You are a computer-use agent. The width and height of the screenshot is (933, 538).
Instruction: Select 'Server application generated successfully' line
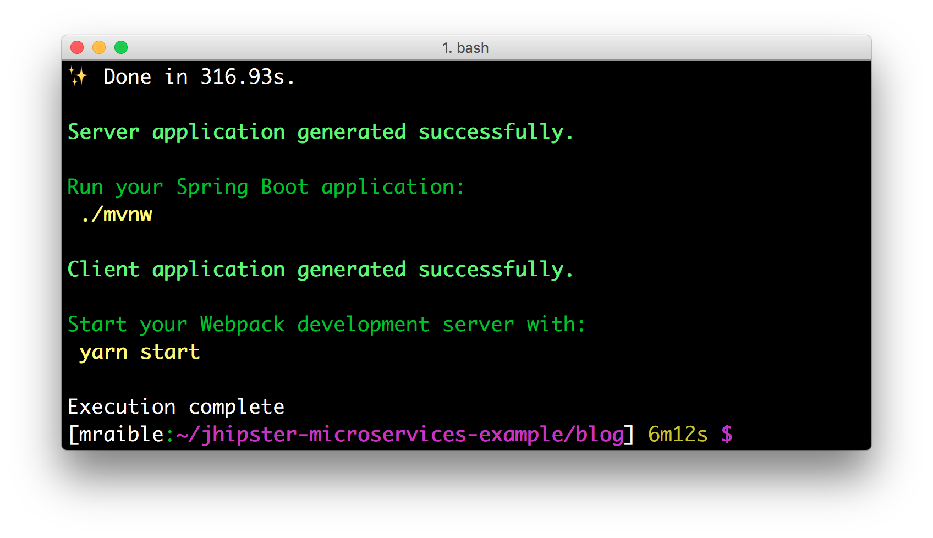tap(320, 132)
